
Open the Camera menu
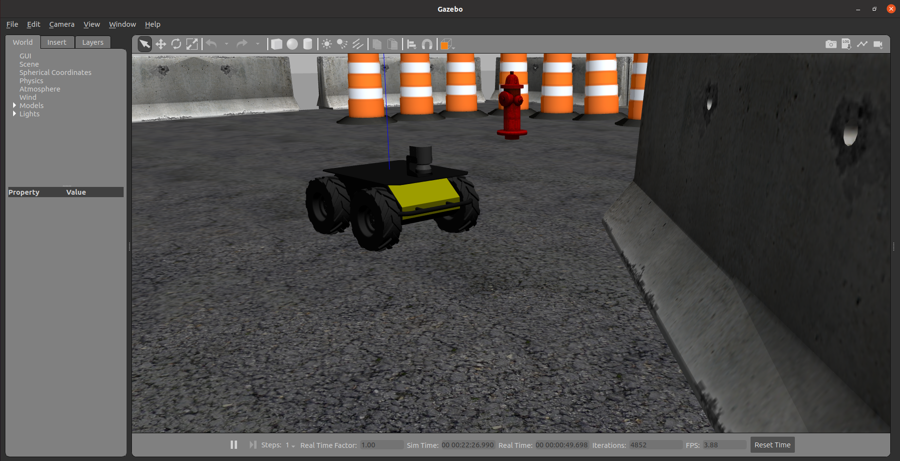click(x=61, y=24)
